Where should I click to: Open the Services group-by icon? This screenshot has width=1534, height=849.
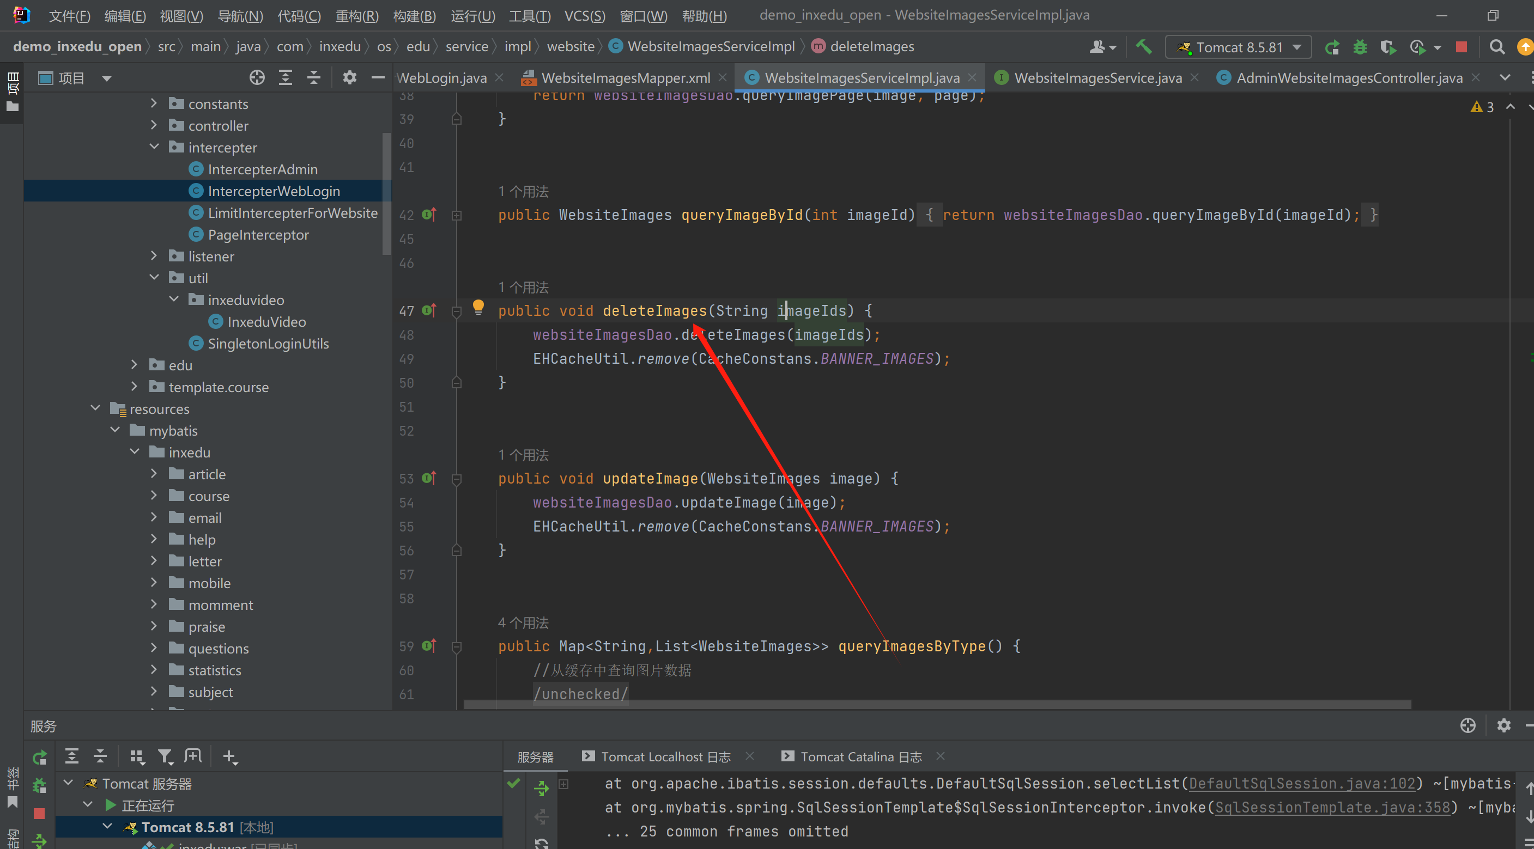(136, 757)
